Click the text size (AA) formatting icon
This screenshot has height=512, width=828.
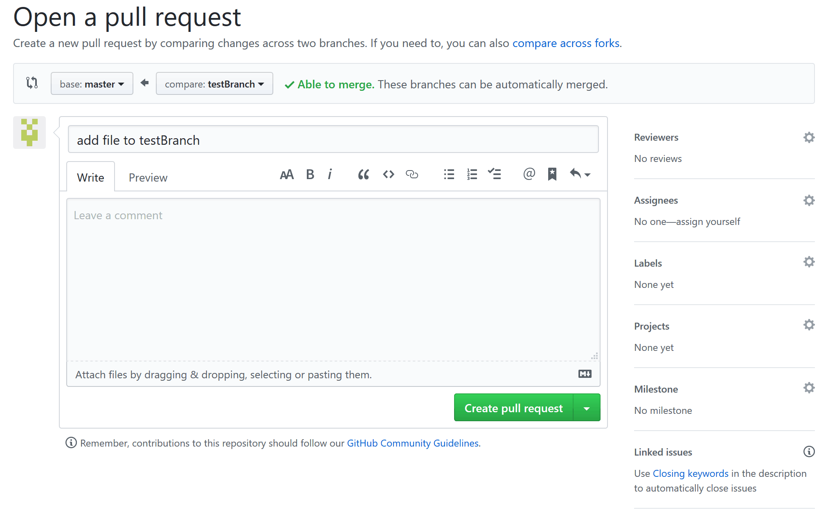tap(287, 175)
